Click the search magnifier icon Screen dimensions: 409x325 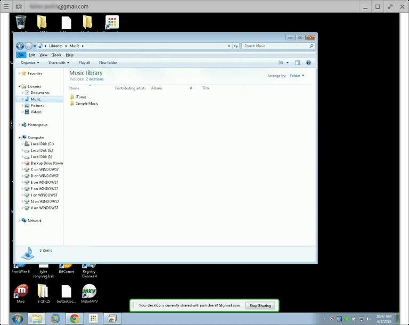click(312, 46)
